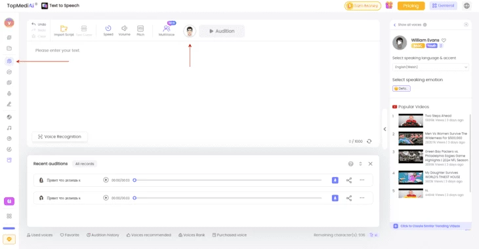Open more tags button beside Youth
Viewport: 479px width, 249px height.
[441, 45]
